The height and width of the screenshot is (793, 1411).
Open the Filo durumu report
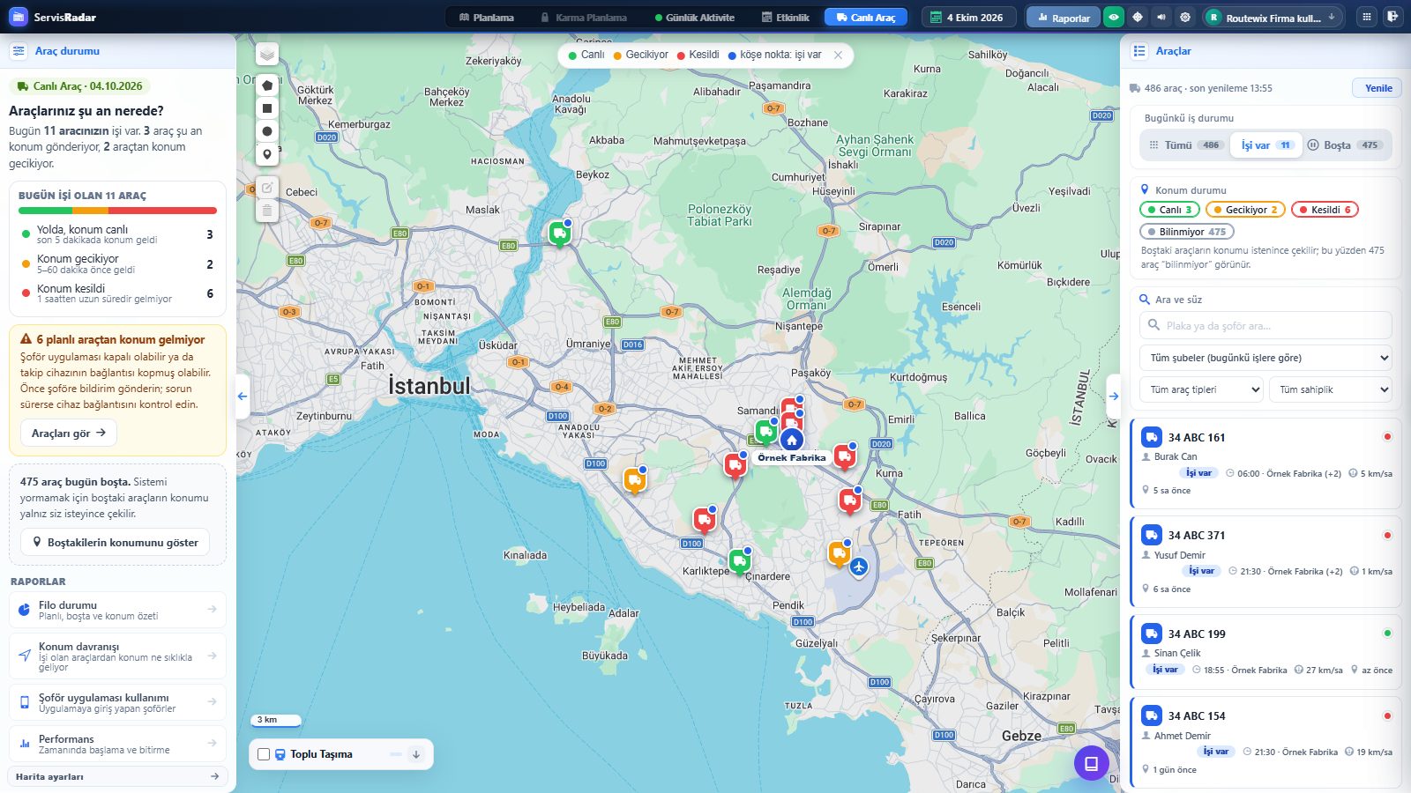(x=117, y=610)
